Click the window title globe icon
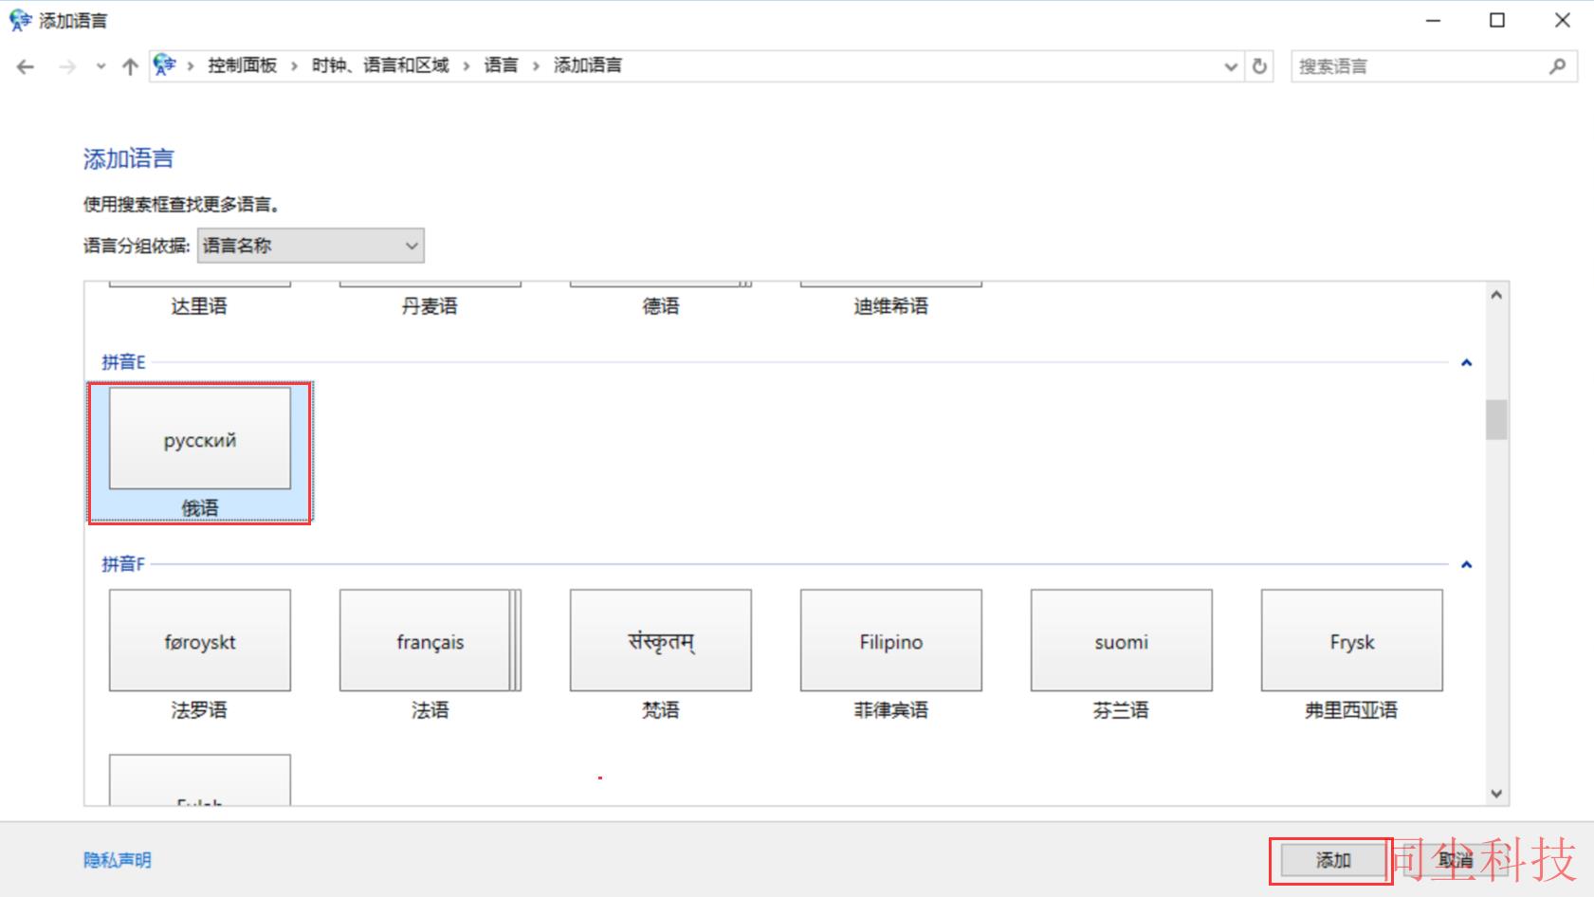1594x897 pixels. (20, 20)
